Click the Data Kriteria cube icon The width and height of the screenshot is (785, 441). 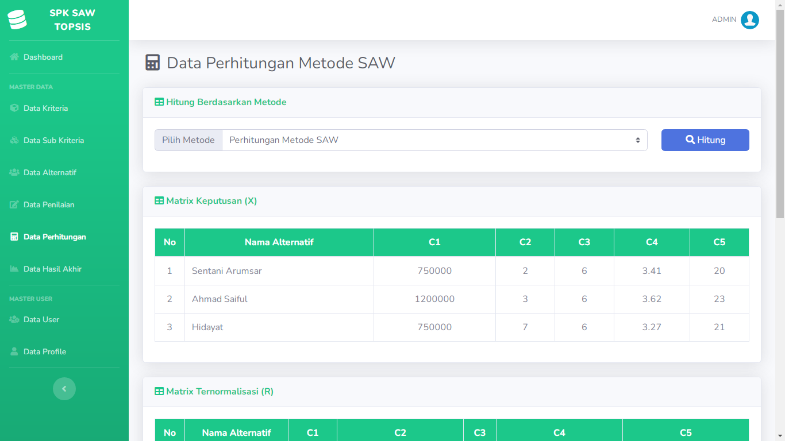pyautogui.click(x=14, y=108)
